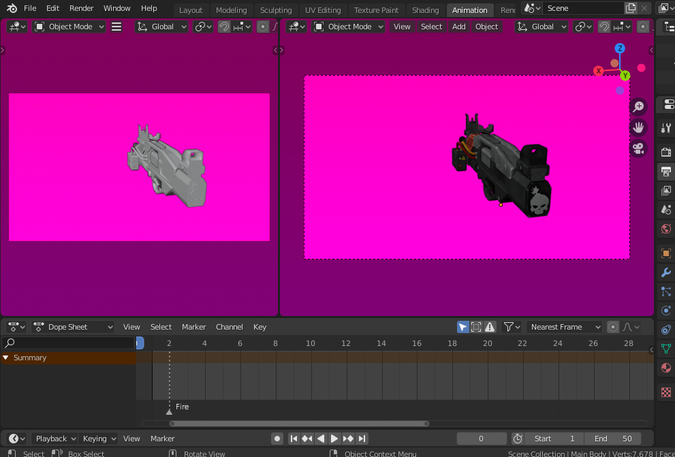Open the Render menu

82,8
